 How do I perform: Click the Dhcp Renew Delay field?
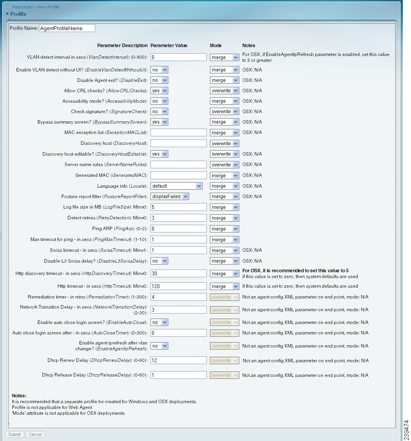click(x=179, y=360)
